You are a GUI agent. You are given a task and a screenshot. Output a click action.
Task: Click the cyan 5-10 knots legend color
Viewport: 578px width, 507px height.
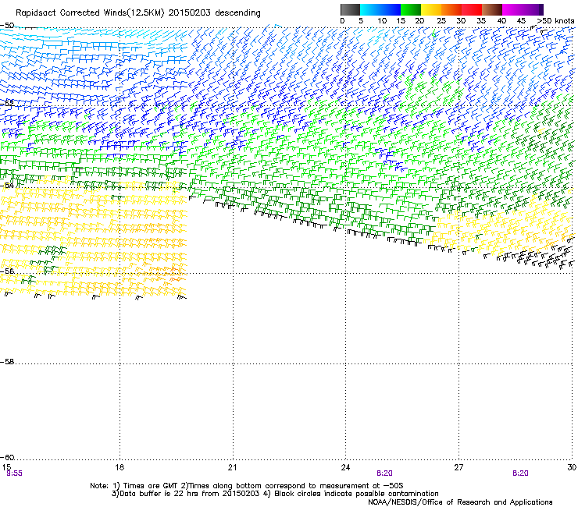tap(370, 9)
